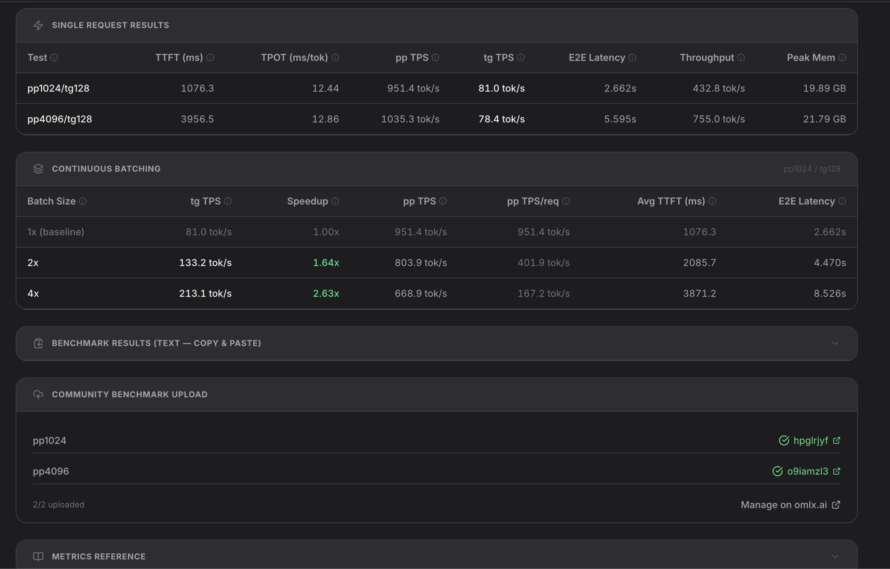The height and width of the screenshot is (569, 890).
Task: Select pp4096/tg128 test row label
Action: pyautogui.click(x=59, y=119)
